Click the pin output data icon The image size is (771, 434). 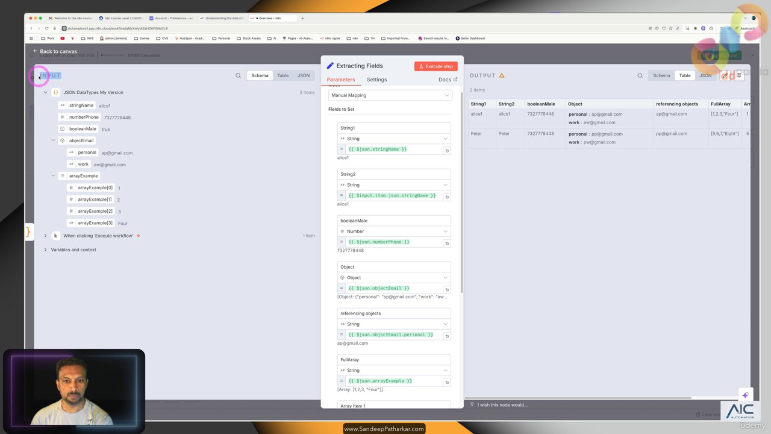739,75
